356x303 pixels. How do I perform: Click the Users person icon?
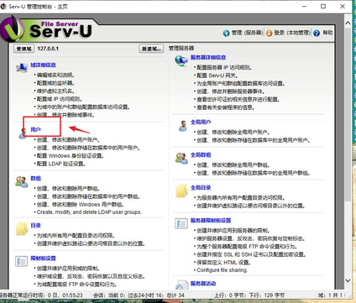22,134
